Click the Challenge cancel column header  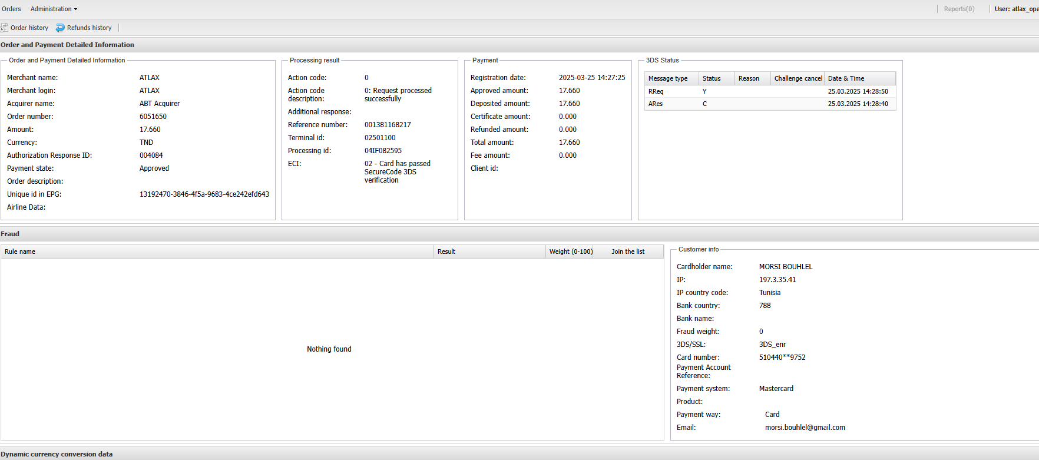tap(798, 78)
